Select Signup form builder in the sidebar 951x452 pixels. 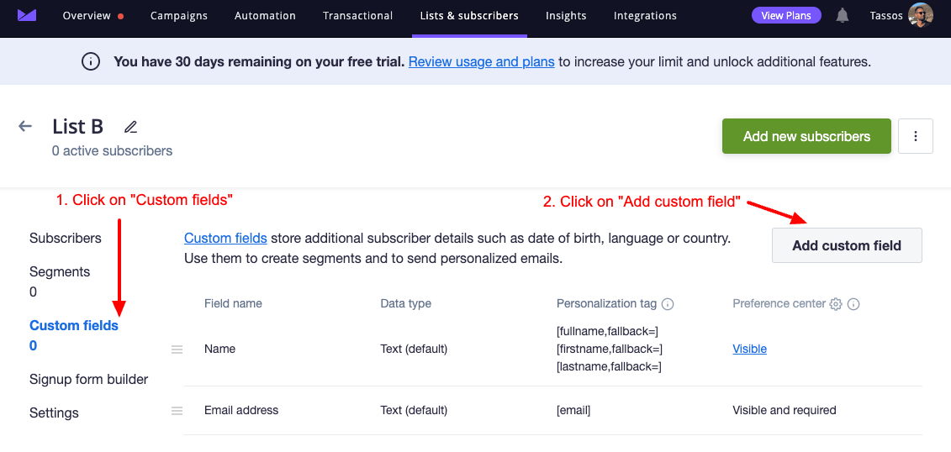88,379
